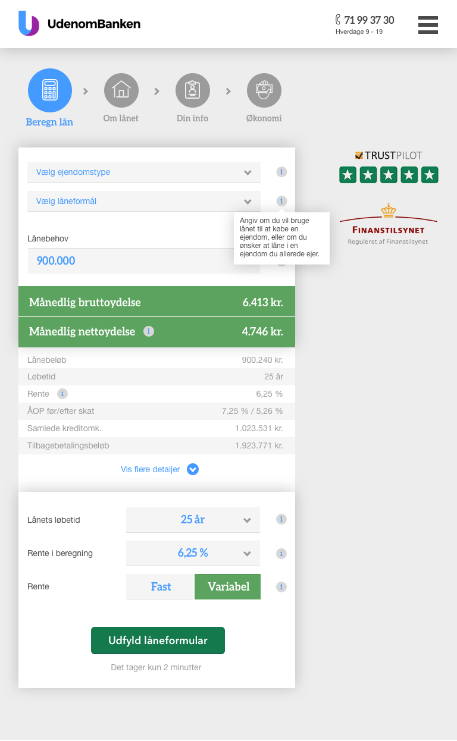The height and width of the screenshot is (741, 457).
Task: Go to the Om lånet house step
Action: coord(121,91)
